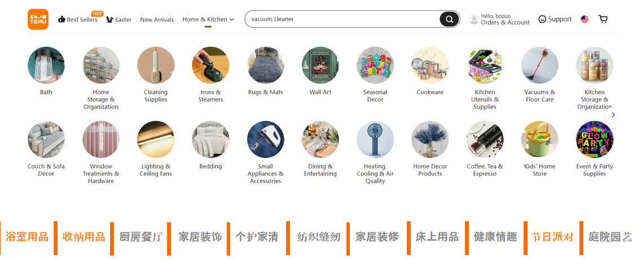This screenshot has width=637, height=259.
Task: Expand the Home & Kitchen dropdown
Action: coord(208,20)
